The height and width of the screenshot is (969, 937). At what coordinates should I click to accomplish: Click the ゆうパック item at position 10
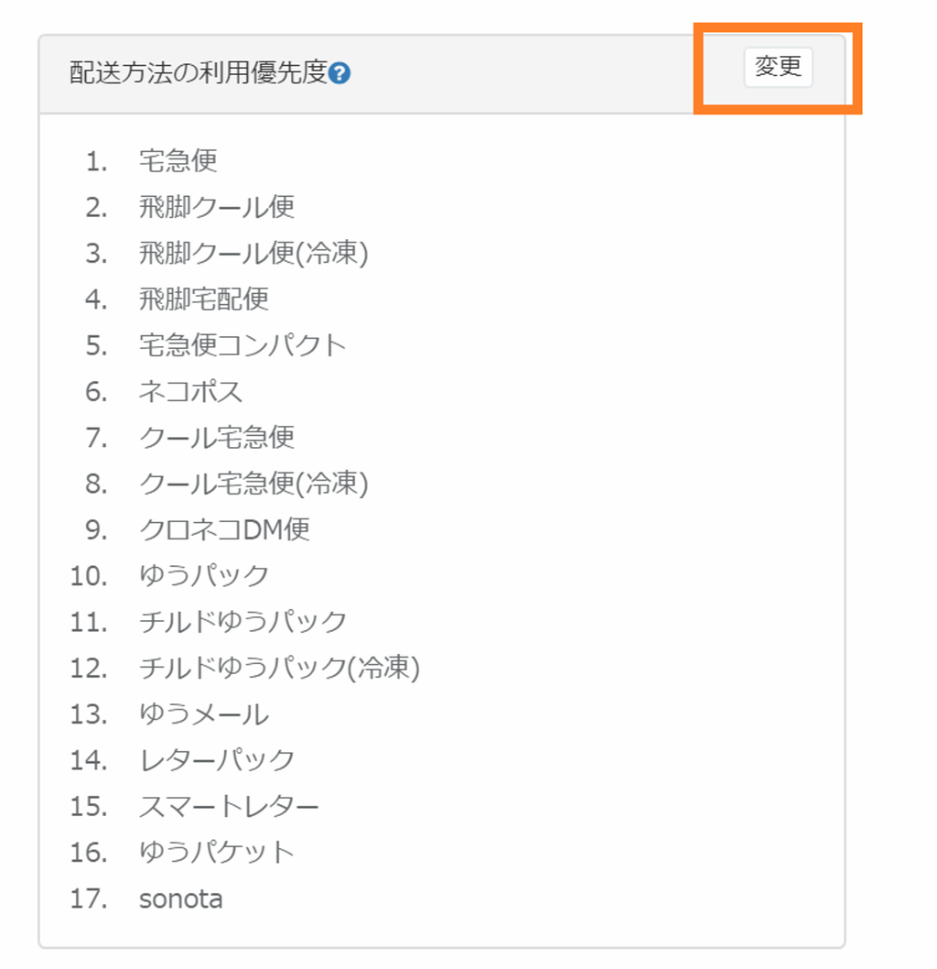click(x=203, y=575)
